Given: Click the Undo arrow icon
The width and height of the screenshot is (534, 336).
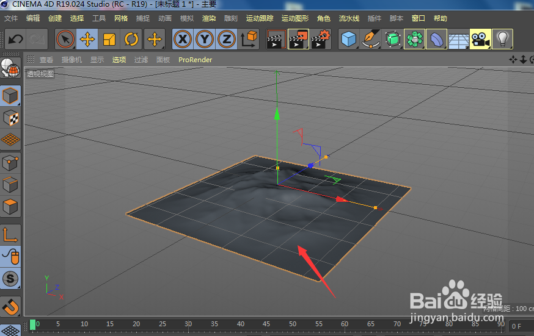Looking at the screenshot, I should 15,40.
